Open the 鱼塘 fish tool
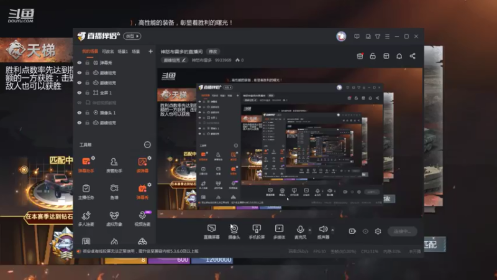 click(x=114, y=192)
